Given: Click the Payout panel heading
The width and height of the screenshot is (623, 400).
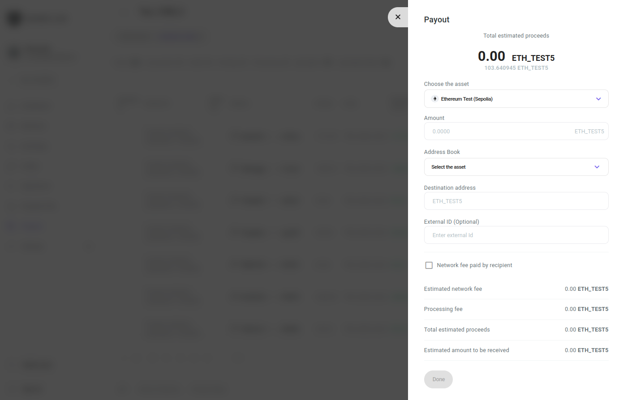Looking at the screenshot, I should click(x=437, y=20).
